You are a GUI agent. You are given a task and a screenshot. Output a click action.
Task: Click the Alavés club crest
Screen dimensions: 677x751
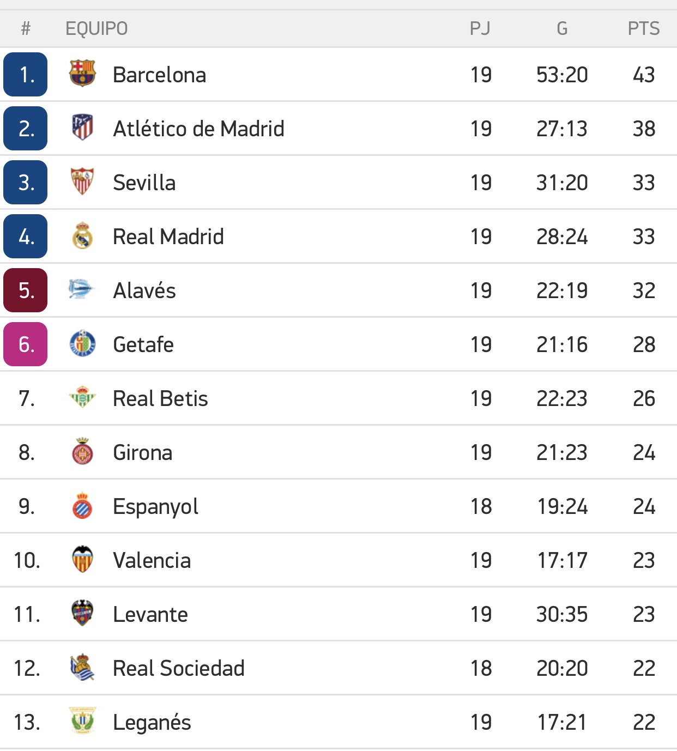click(82, 290)
